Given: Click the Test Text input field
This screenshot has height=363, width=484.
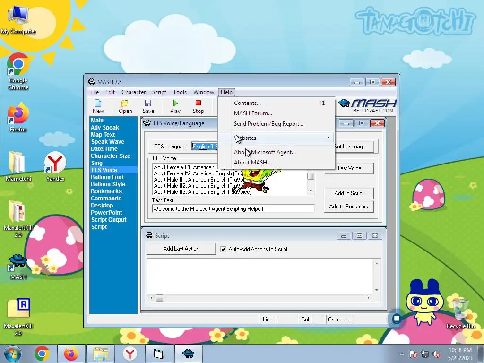Looking at the screenshot, I should 233,208.
